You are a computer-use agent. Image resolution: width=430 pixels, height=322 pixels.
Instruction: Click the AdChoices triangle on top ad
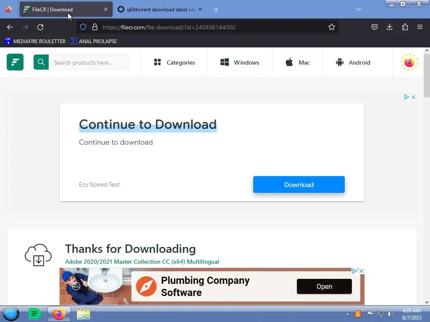click(406, 97)
